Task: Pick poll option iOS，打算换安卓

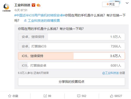Action: click(71, 65)
